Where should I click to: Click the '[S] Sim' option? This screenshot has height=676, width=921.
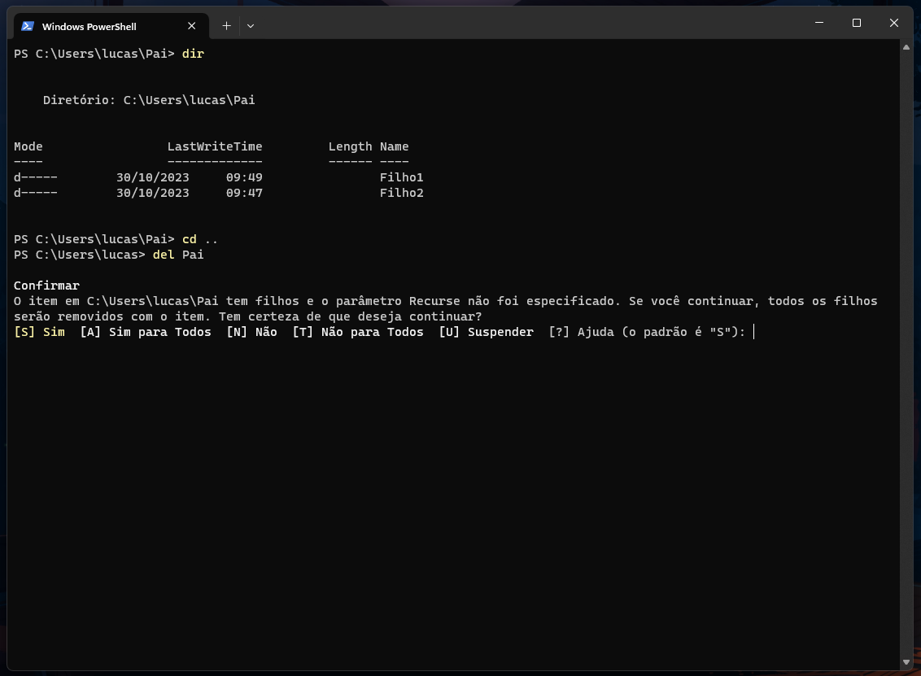point(39,332)
